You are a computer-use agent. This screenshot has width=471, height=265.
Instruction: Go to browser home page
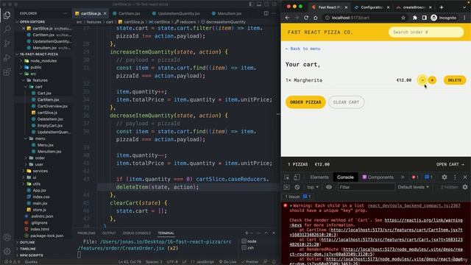(316, 18)
